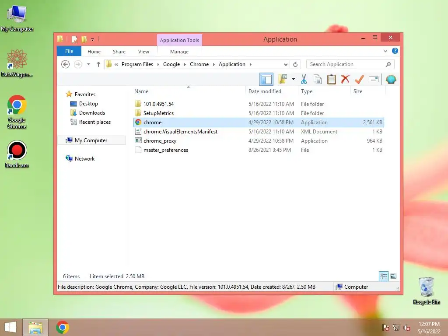Click the orange checkmark Properties icon
The height and width of the screenshot is (336, 448).
(x=359, y=79)
